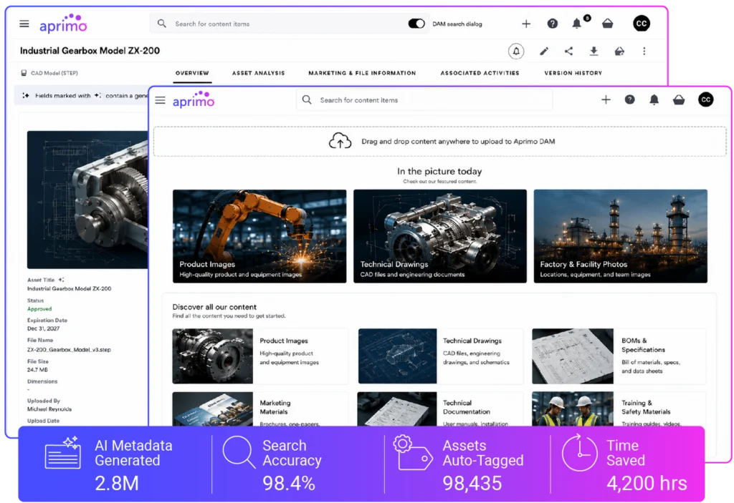Click the aprimo logo in the back window
Screen dimensions: 734x503
point(63,24)
